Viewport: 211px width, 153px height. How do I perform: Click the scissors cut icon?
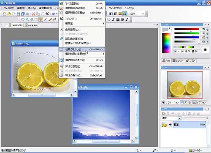click(33, 14)
